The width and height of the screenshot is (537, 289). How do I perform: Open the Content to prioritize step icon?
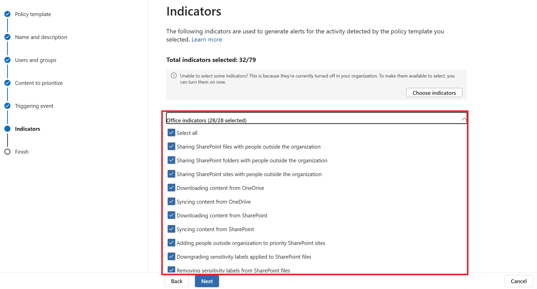pos(7,83)
